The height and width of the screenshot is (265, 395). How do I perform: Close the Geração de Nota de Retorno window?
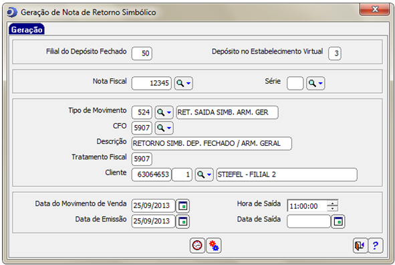(x=375, y=9)
